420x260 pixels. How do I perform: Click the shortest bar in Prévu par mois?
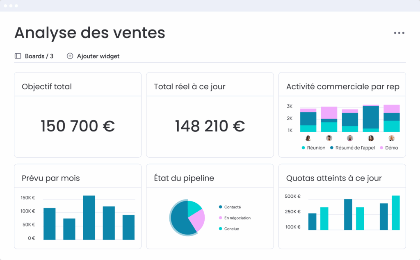[x=69, y=229]
